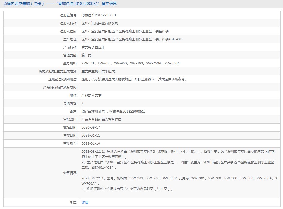Click the 生产地址 address value

pyautogui.click(x=132, y=39)
